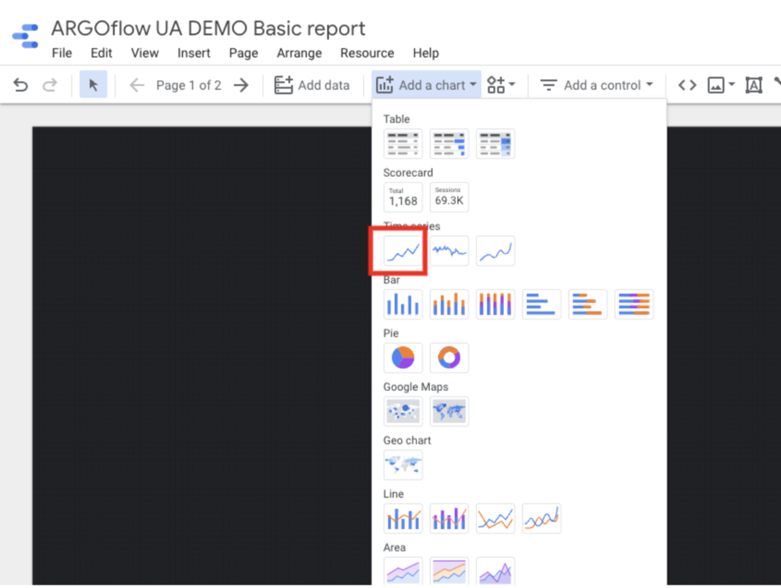
Task: Open community visualizations and components dropdown
Action: (501, 85)
